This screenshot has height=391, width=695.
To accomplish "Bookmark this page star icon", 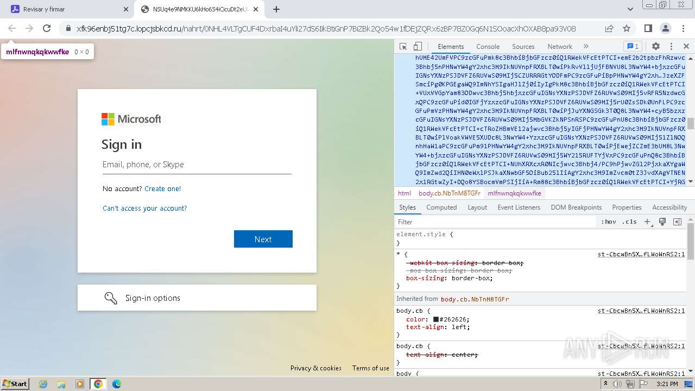I will click(x=627, y=28).
